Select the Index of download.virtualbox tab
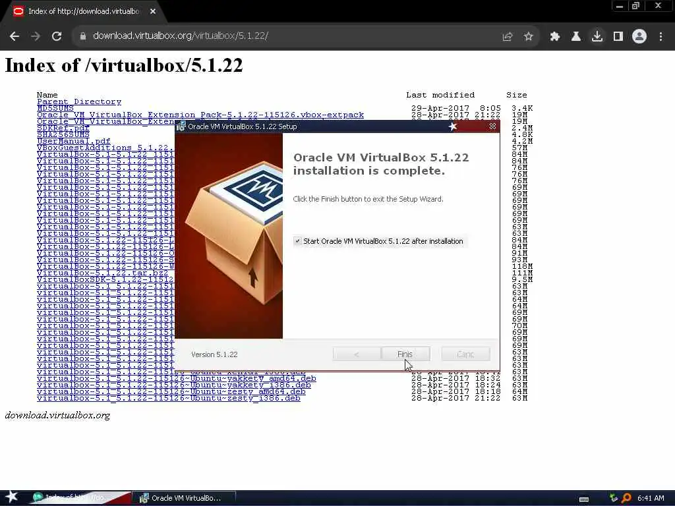The width and height of the screenshot is (675, 506). [x=84, y=12]
